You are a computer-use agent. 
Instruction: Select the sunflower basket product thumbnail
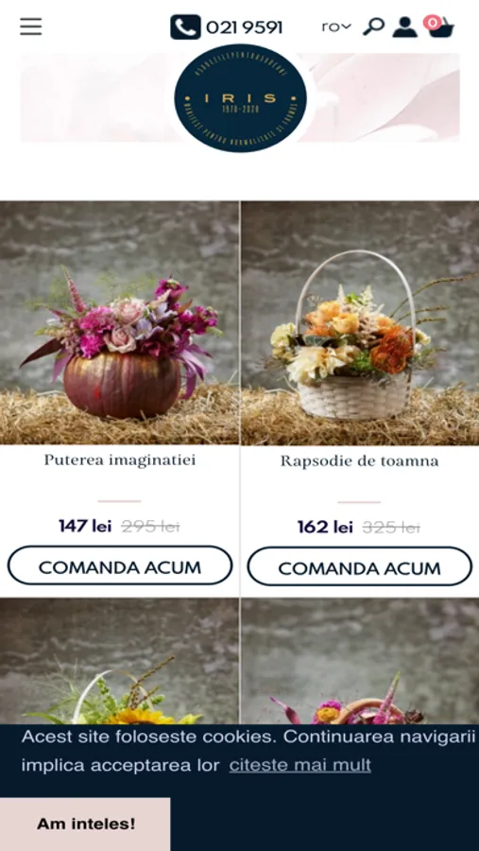pyautogui.click(x=119, y=661)
